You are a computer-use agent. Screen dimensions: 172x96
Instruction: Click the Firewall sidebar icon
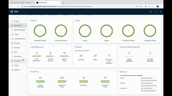click(x=12, y=43)
